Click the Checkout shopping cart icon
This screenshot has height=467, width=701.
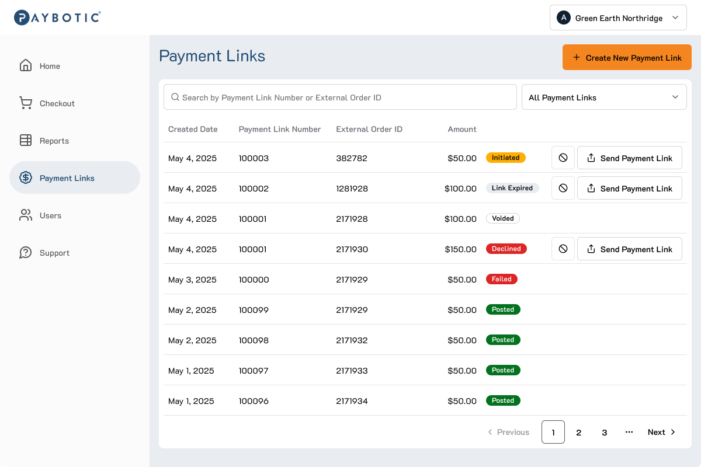click(x=26, y=103)
